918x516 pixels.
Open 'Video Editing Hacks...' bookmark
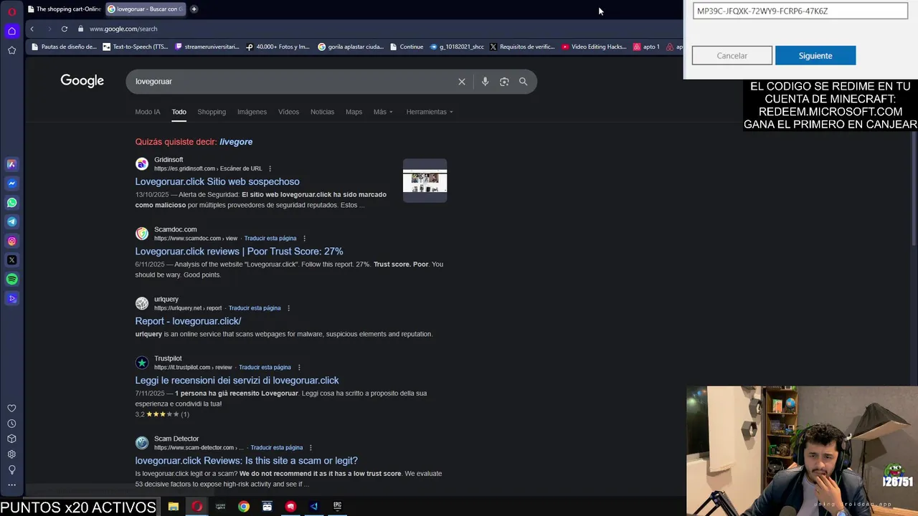point(594,47)
